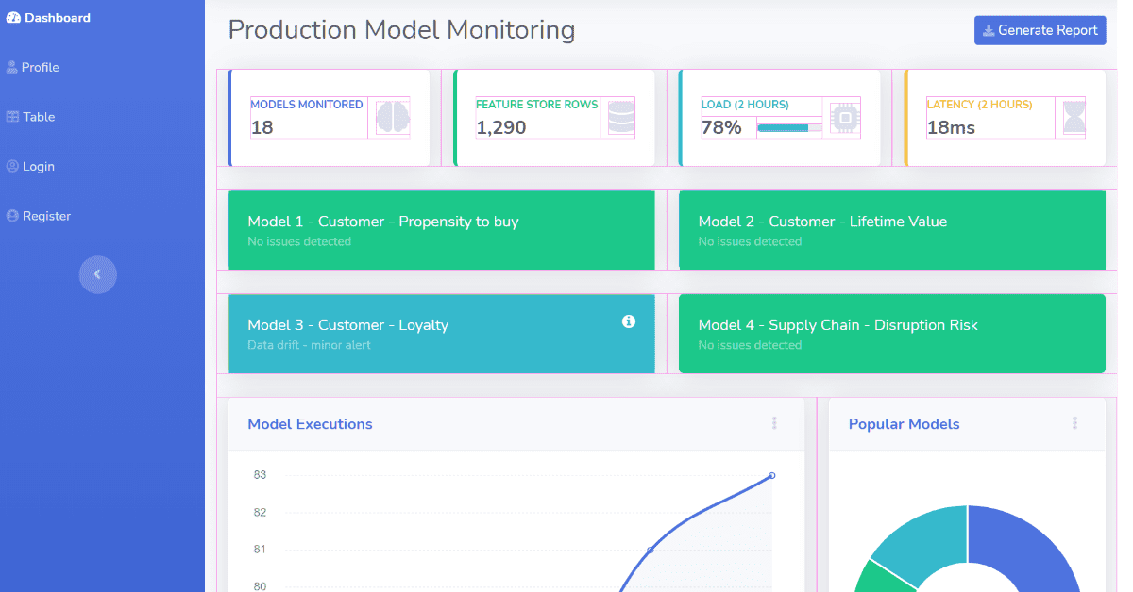The width and height of the screenshot is (1133, 592).
Task: Click the '78%' load value
Action: click(x=721, y=127)
